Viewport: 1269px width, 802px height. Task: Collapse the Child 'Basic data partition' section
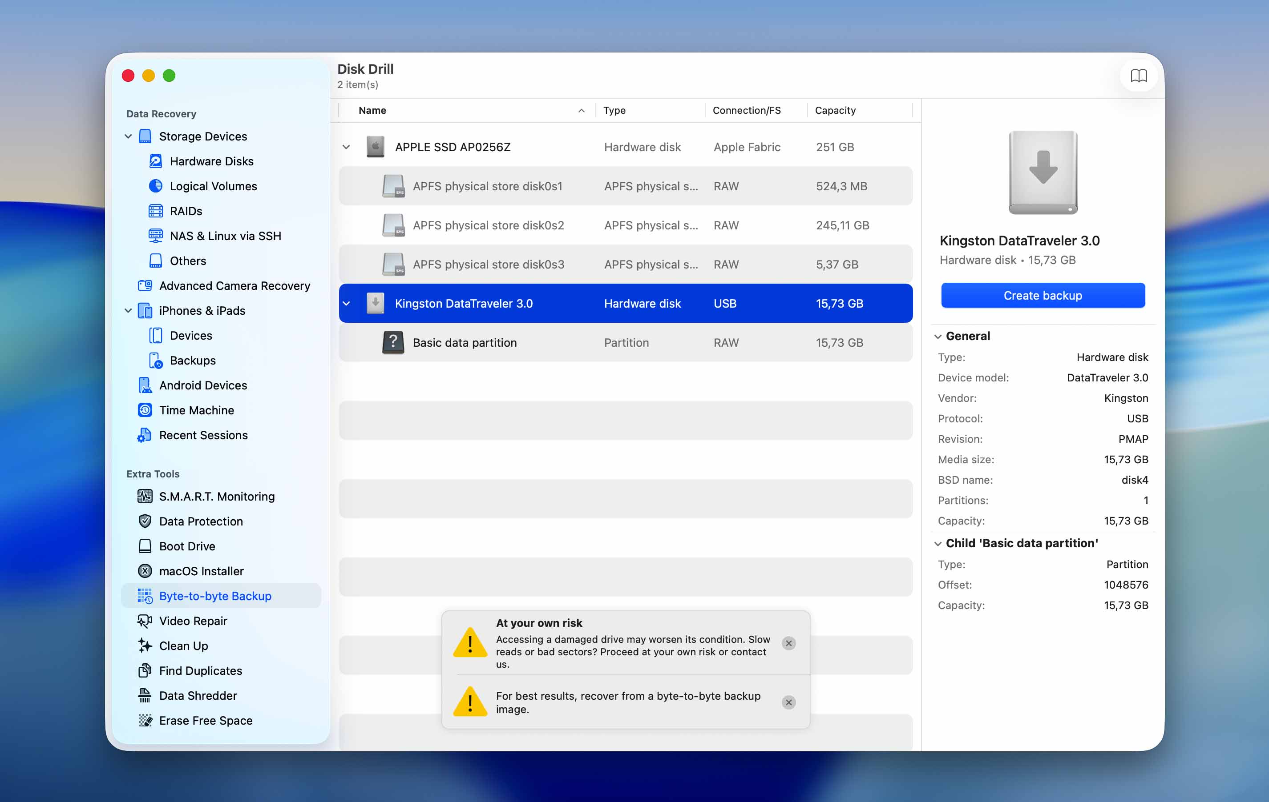point(938,543)
